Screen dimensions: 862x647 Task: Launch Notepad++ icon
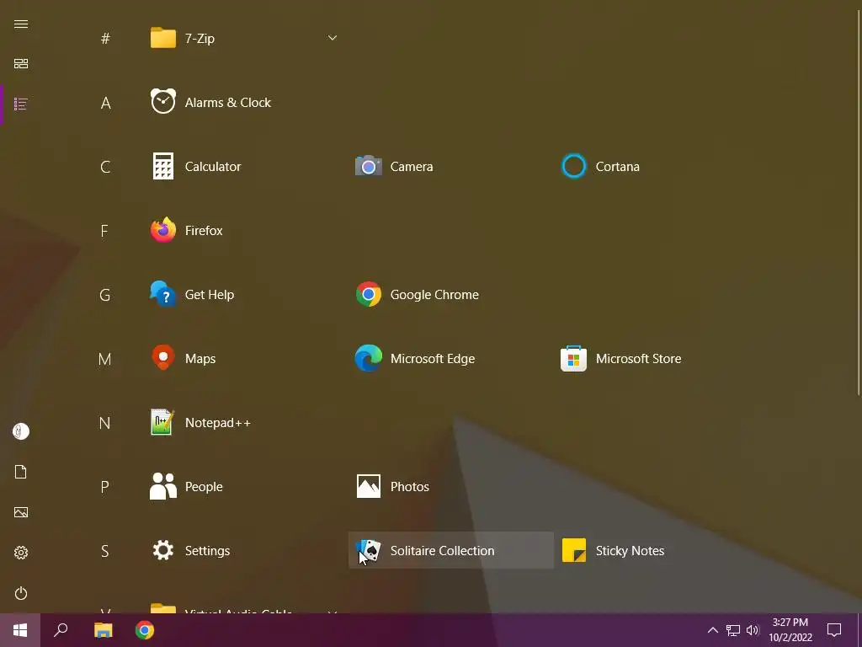[162, 422]
